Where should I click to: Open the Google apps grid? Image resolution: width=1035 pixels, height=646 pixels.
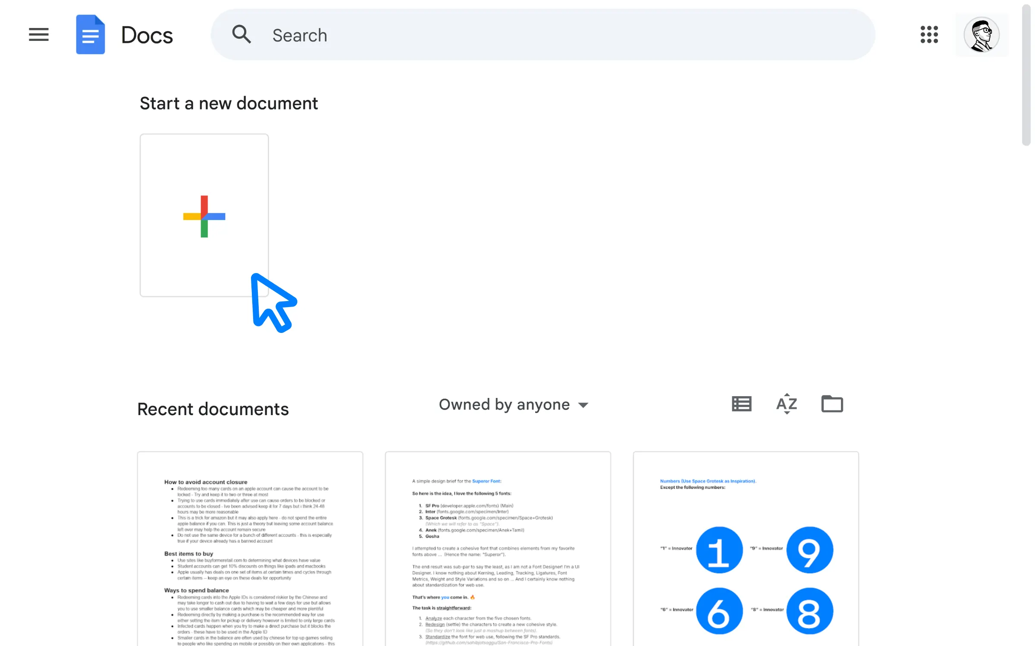coord(929,34)
